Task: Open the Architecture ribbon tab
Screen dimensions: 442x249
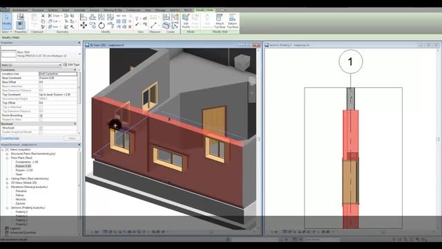Action: click(x=20, y=10)
